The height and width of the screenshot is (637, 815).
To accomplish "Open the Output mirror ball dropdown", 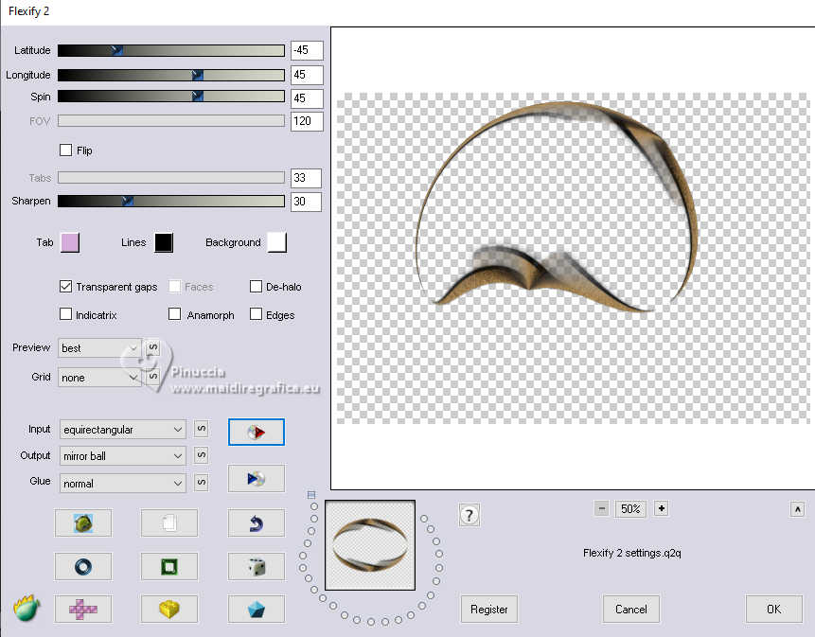I will (x=123, y=455).
